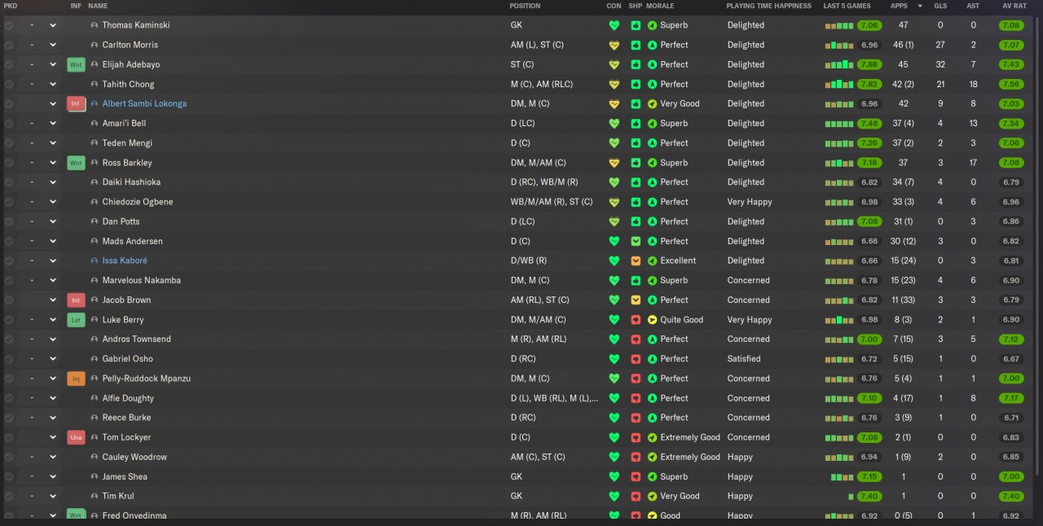The image size is (1043, 526).
Task: Click Luke Berry's yellow morale icon
Action: pos(652,320)
